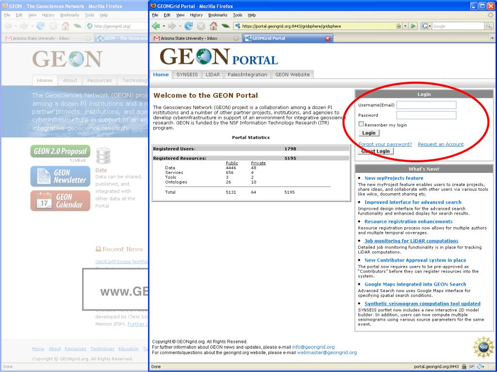The width and height of the screenshot is (497, 372).
Task: Click the Data database icon in background window
Action: click(103, 155)
